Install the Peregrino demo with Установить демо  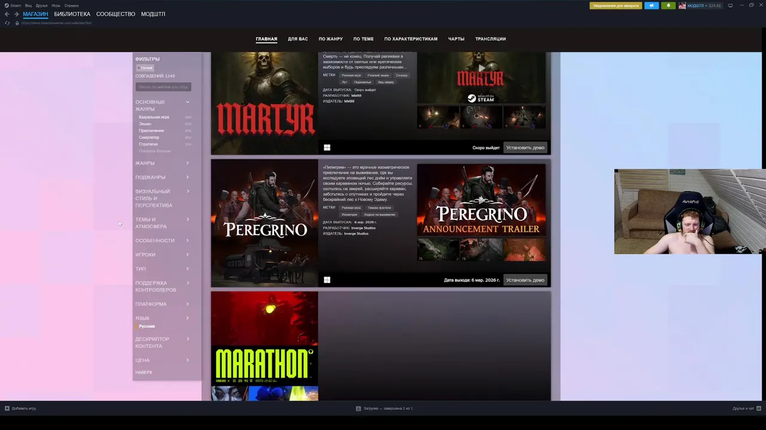click(525, 279)
